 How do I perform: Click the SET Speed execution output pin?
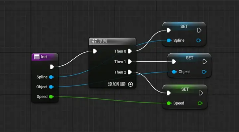point(201,93)
